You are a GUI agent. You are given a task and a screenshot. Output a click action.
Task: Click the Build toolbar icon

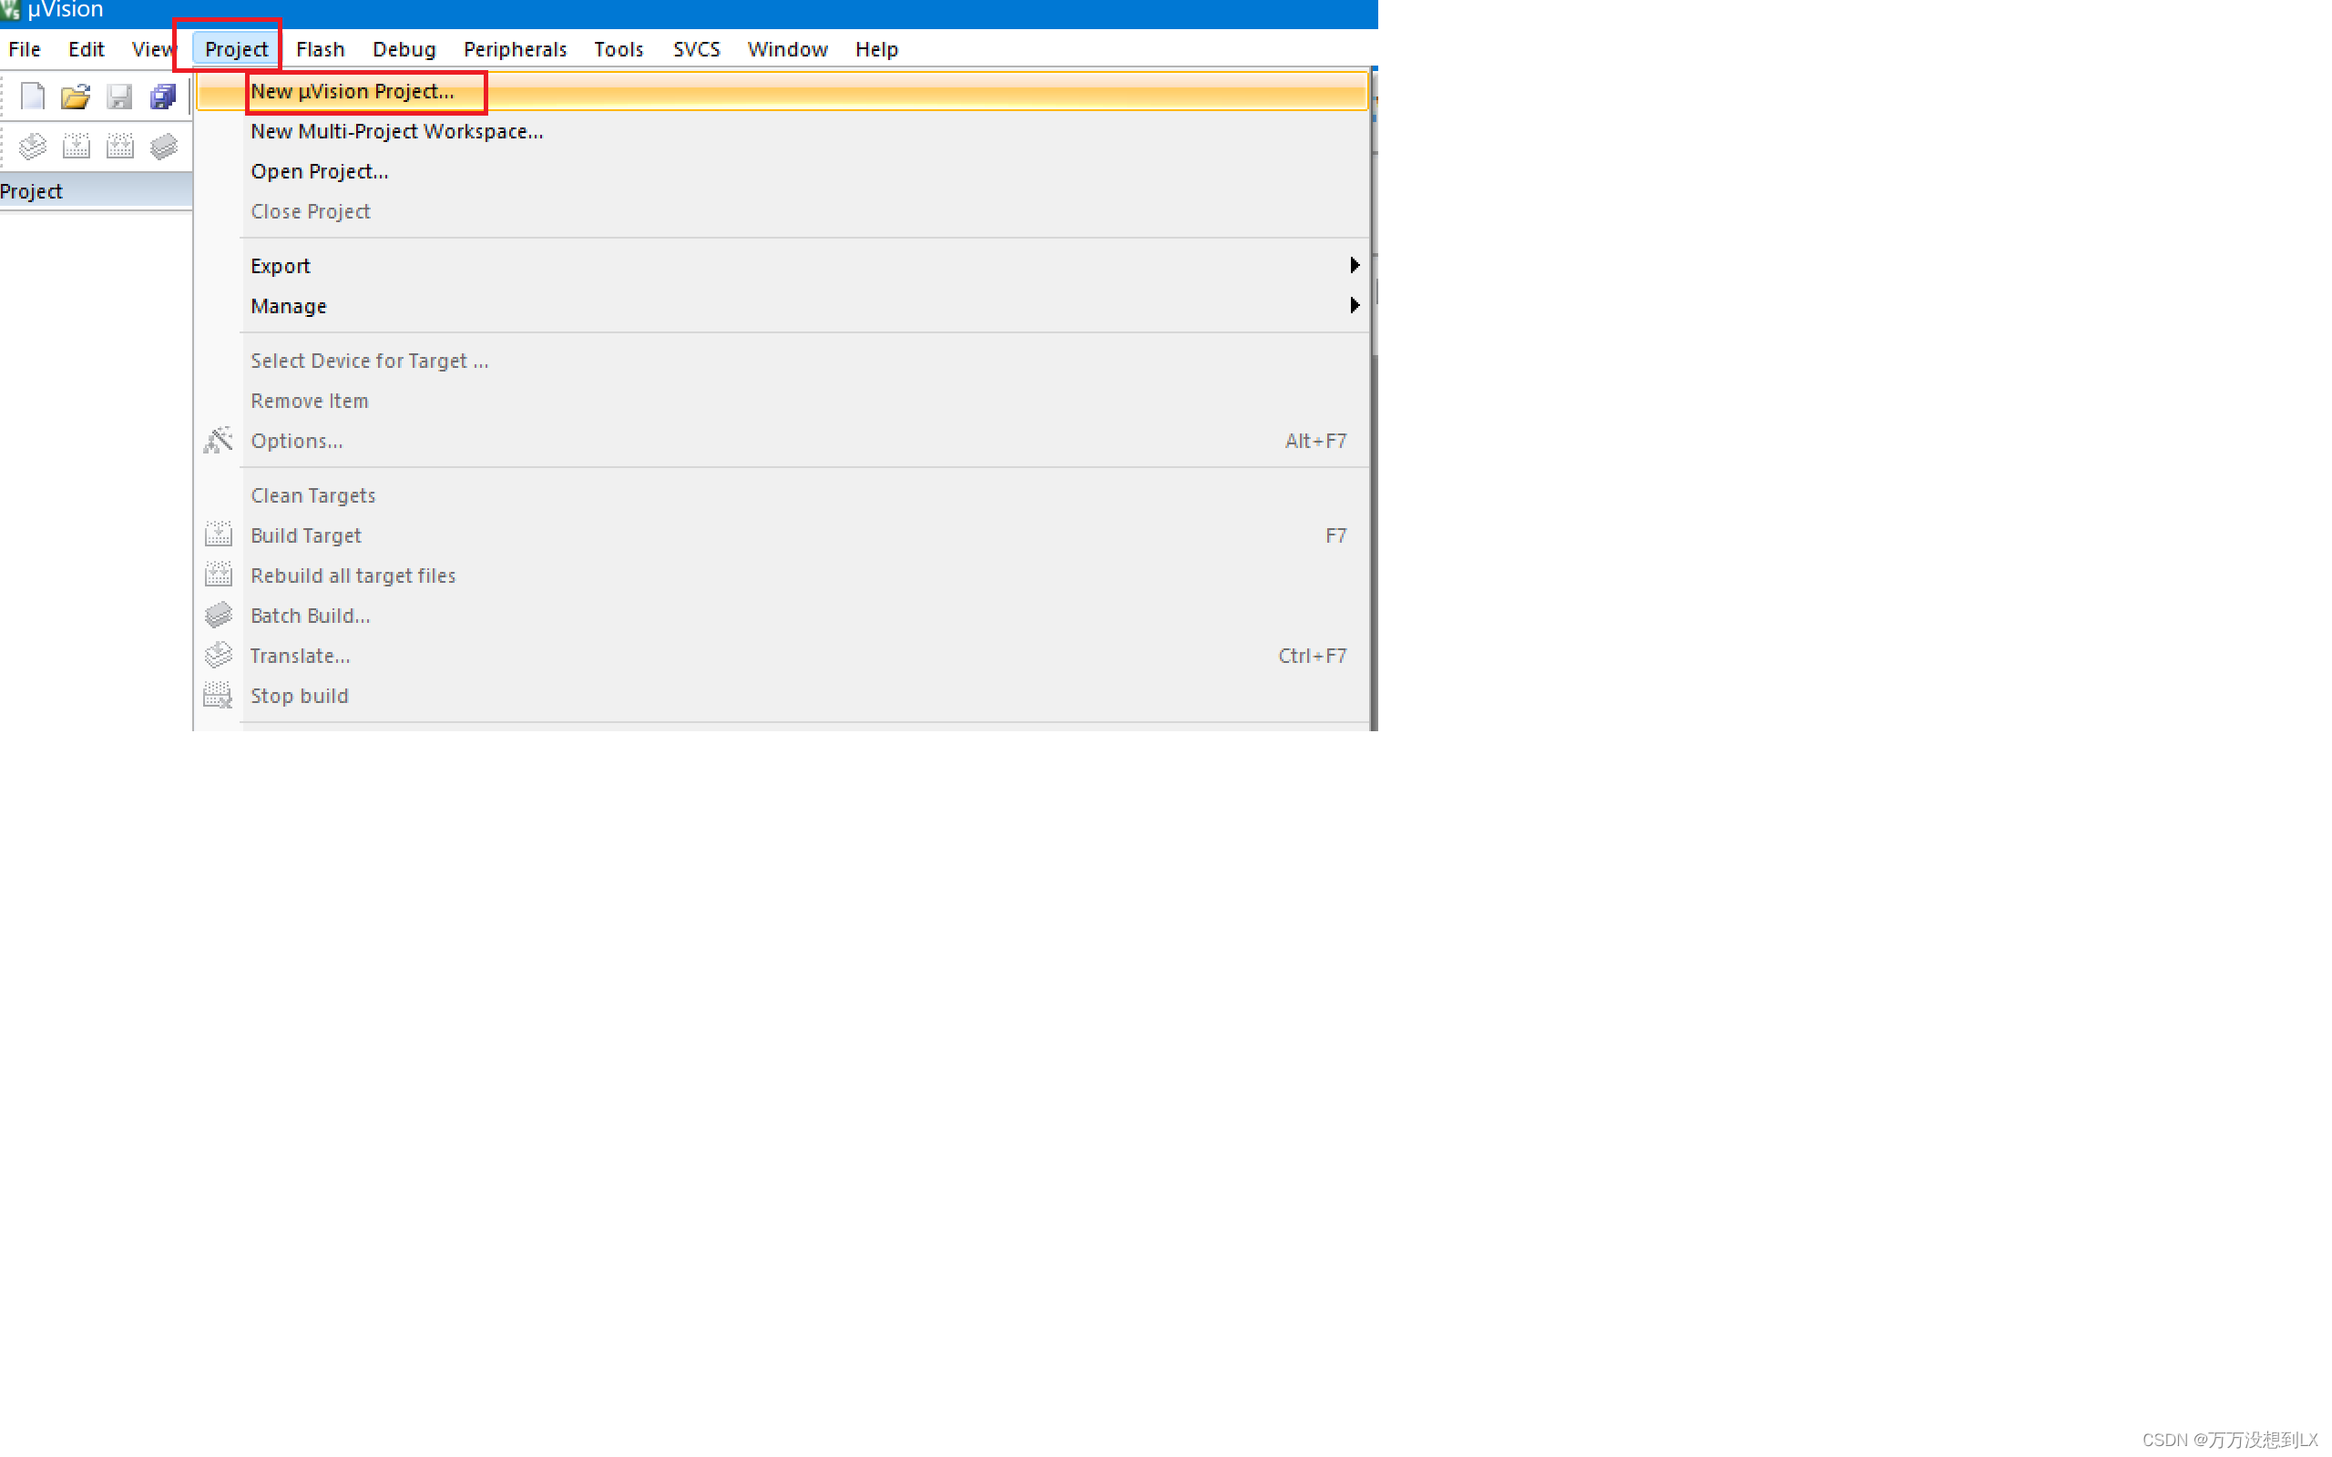(x=77, y=147)
